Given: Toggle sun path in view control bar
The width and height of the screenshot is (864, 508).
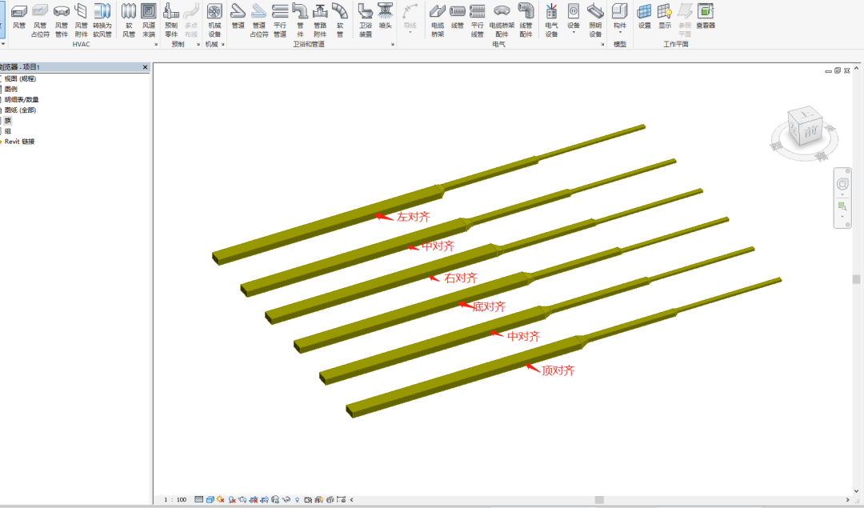Looking at the screenshot, I should 220,499.
